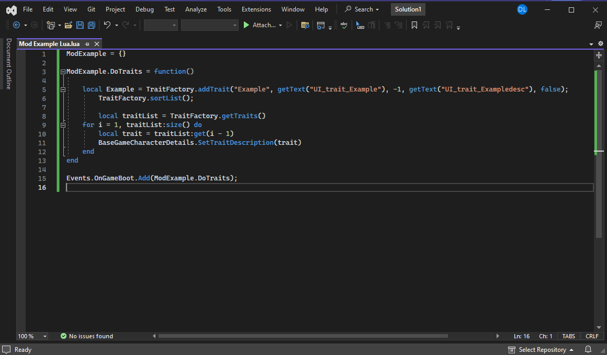Open the Analyze menu
The width and height of the screenshot is (607, 355).
(196, 9)
